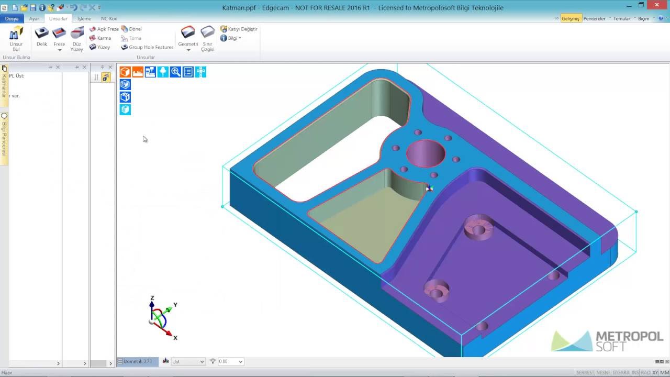Screen dimensions: 670x377
Task: Click the New file icon in quick access
Action: click(x=15, y=7)
